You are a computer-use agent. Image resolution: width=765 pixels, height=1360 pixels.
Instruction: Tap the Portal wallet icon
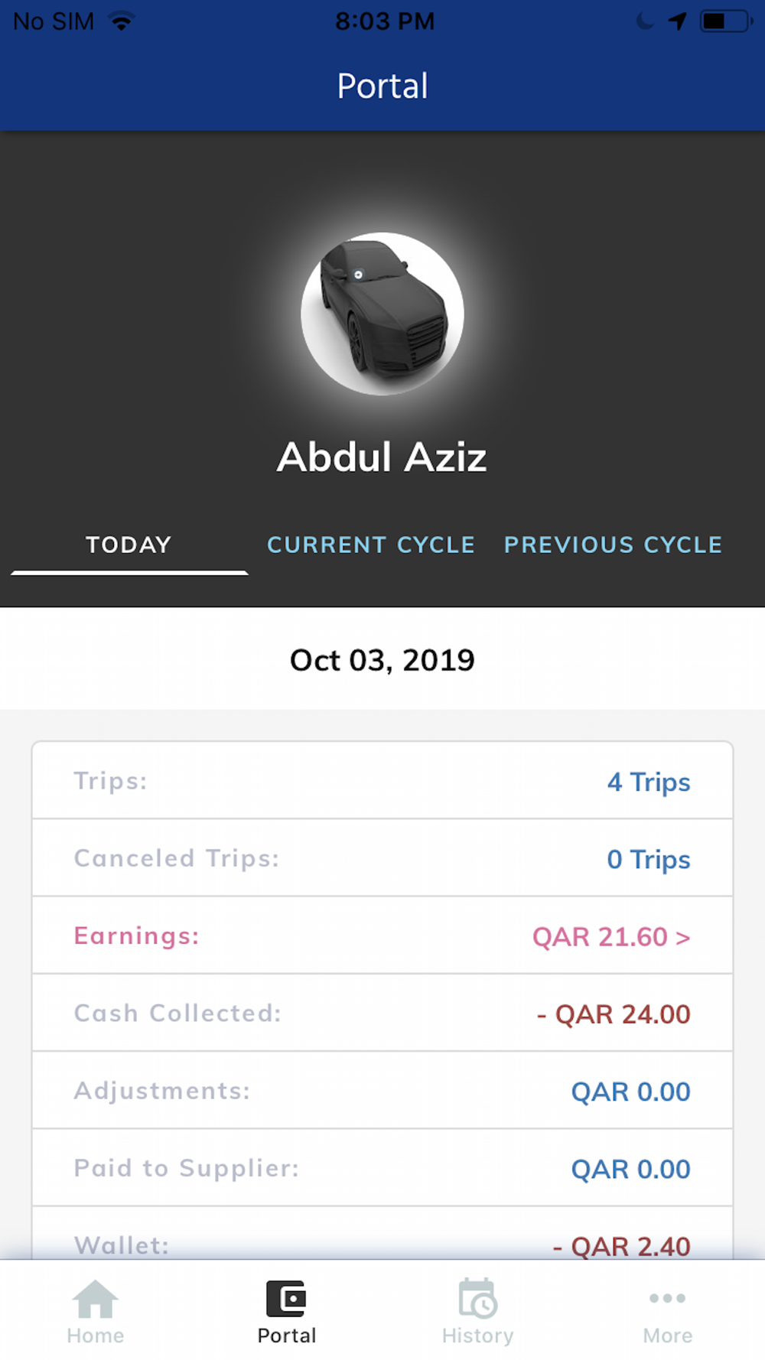287,1298
